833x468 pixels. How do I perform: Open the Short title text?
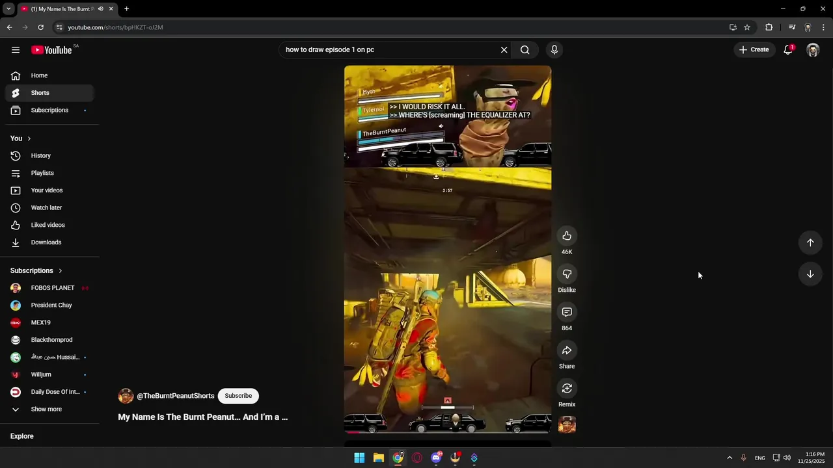[202, 417]
